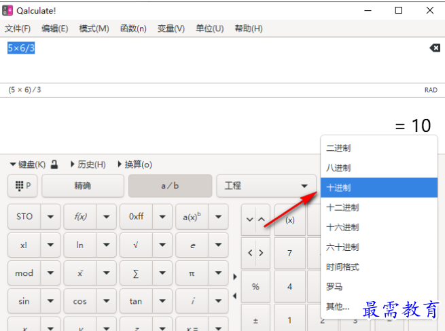Open the ln dropdown arrow
Image resolution: width=445 pixels, height=331 pixels.
107,245
